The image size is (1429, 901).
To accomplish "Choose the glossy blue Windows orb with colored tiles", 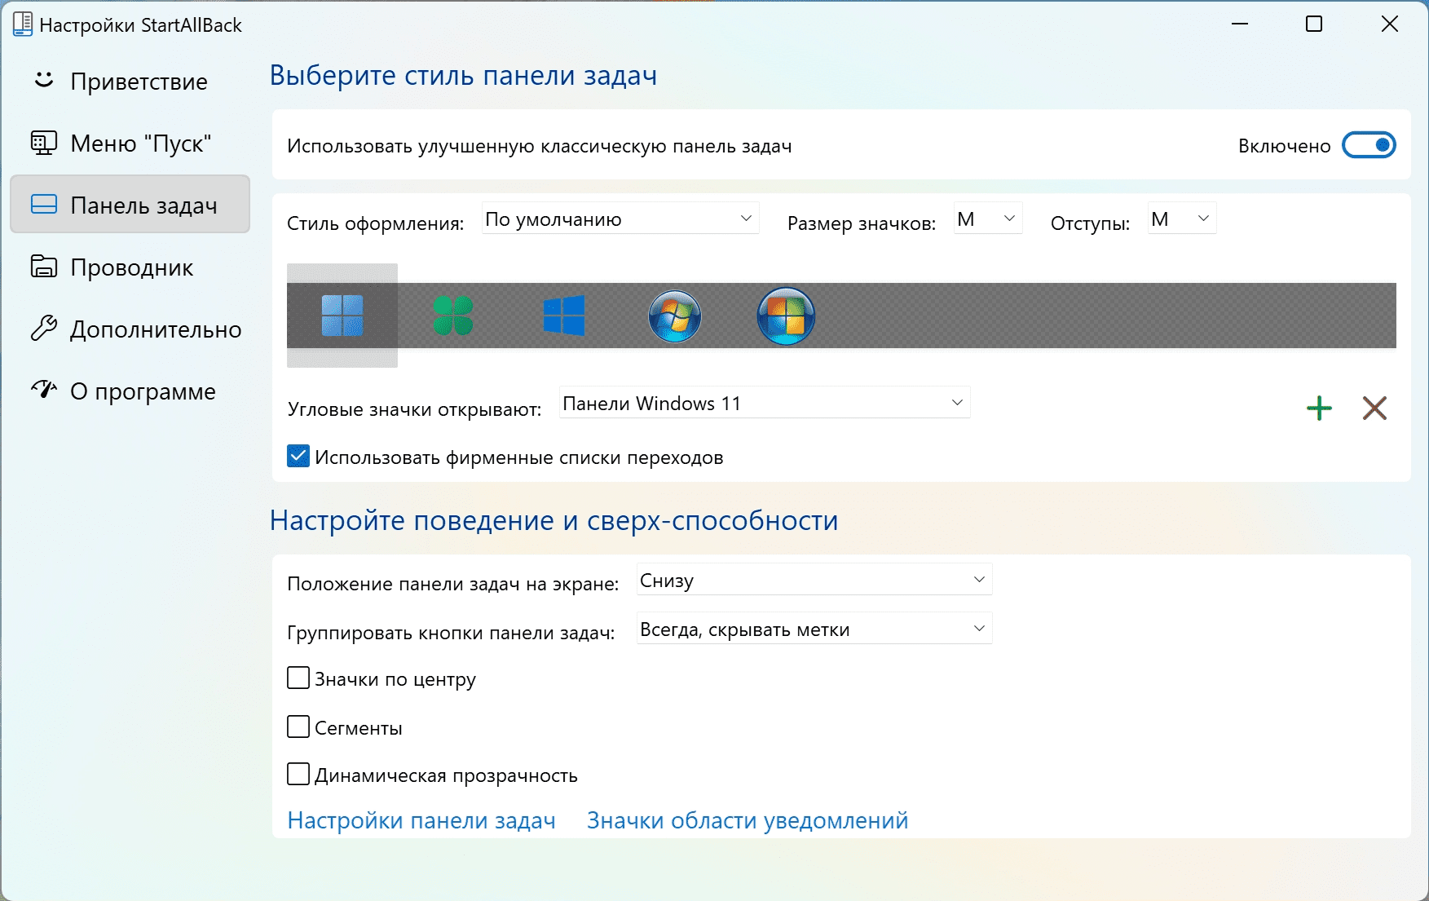I will (x=786, y=316).
